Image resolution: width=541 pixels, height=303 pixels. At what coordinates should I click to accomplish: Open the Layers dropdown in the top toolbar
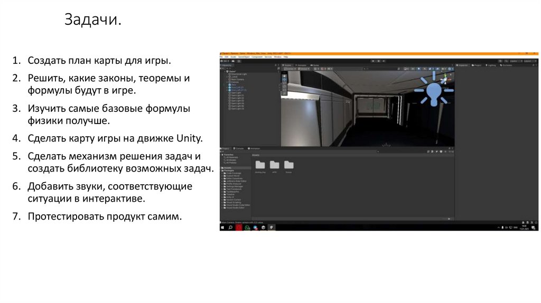(516, 61)
